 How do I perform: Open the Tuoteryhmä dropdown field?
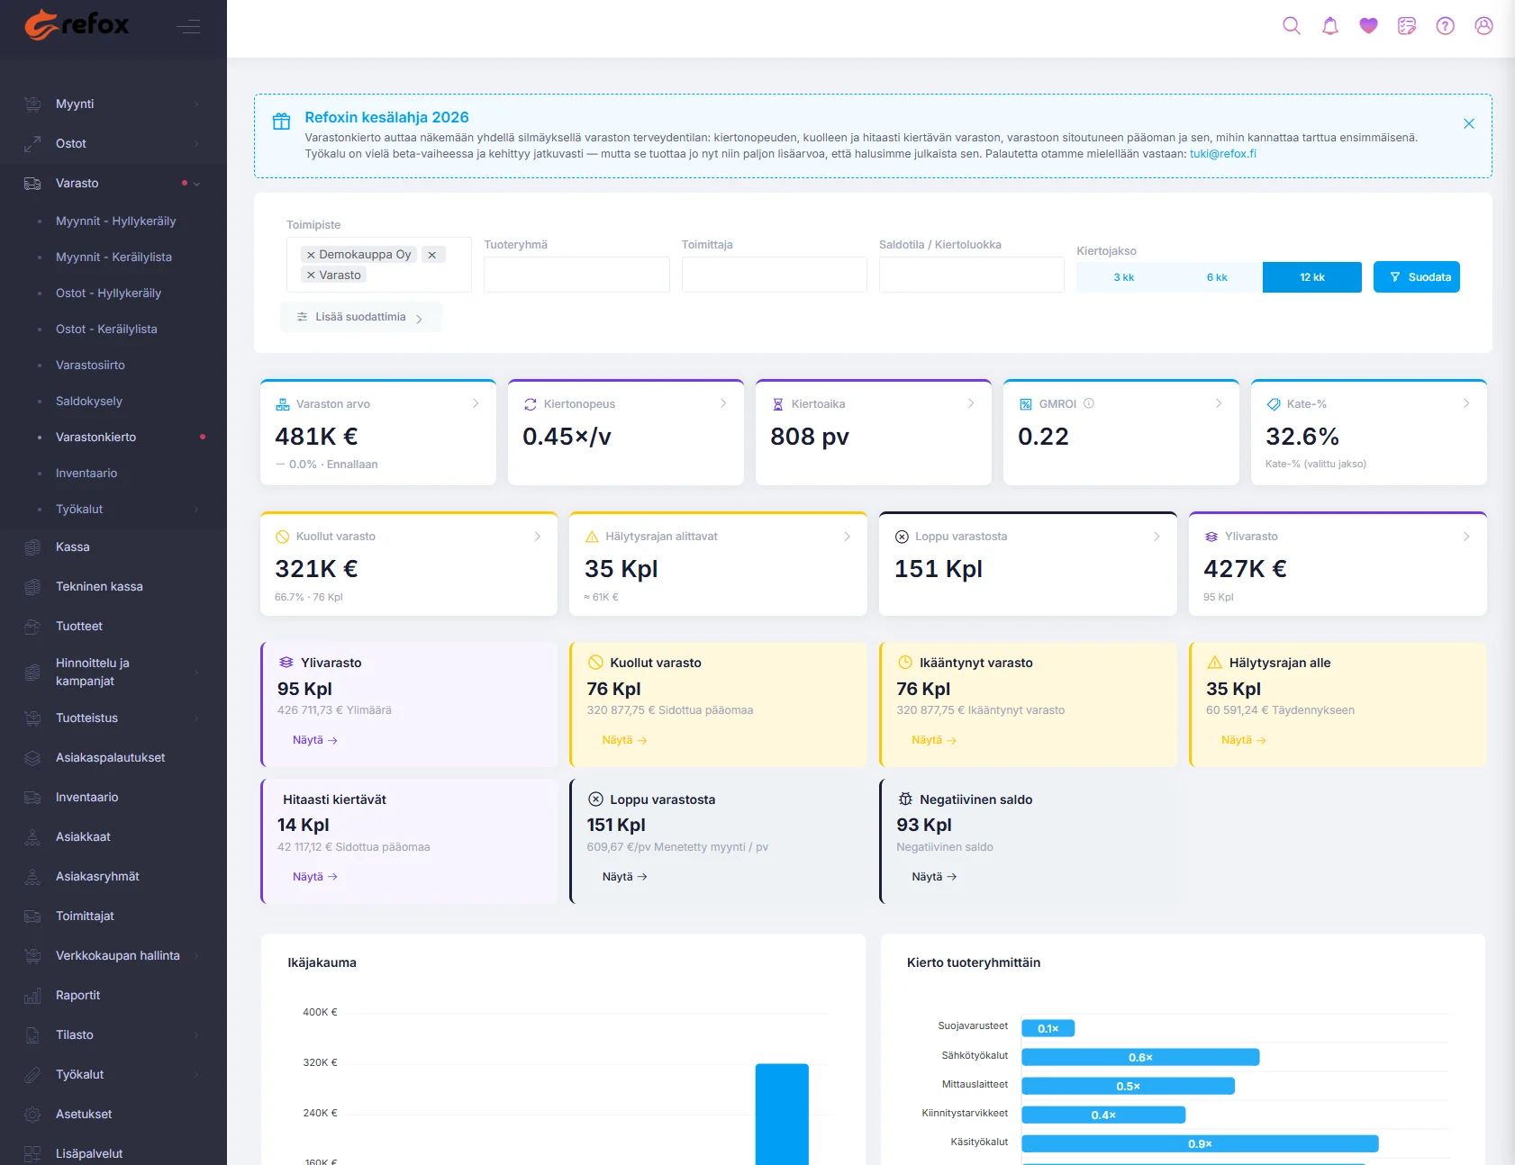pyautogui.click(x=576, y=275)
